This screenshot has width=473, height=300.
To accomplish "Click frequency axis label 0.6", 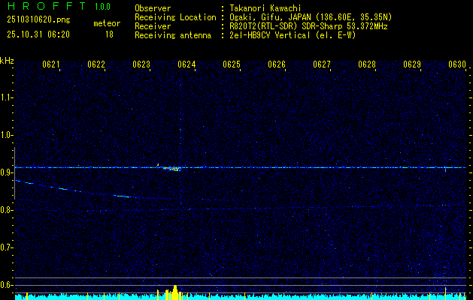I will (6, 285).
